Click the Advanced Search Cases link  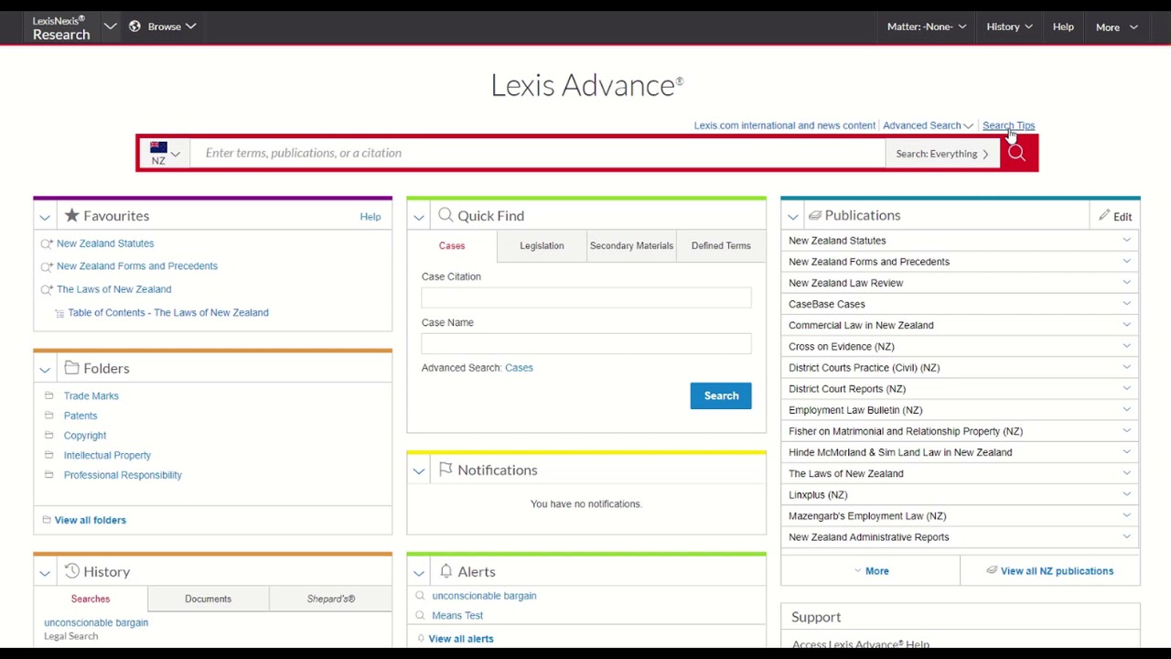[519, 368]
